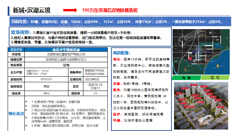Open the location map image
Image resolution: width=233 pixels, height=131 pixels.
point(201,52)
